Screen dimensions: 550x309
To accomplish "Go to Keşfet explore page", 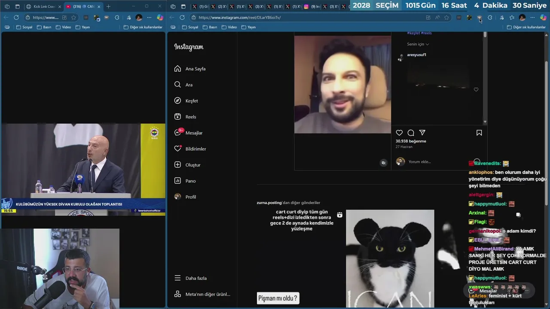I will tap(186, 101).
